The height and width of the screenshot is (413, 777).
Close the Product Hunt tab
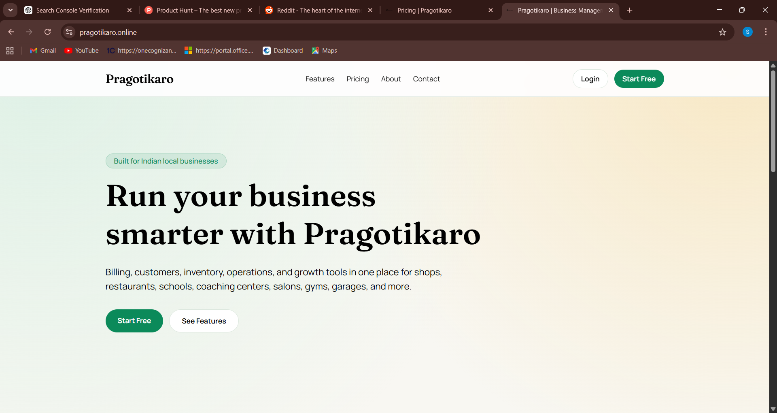(x=250, y=10)
